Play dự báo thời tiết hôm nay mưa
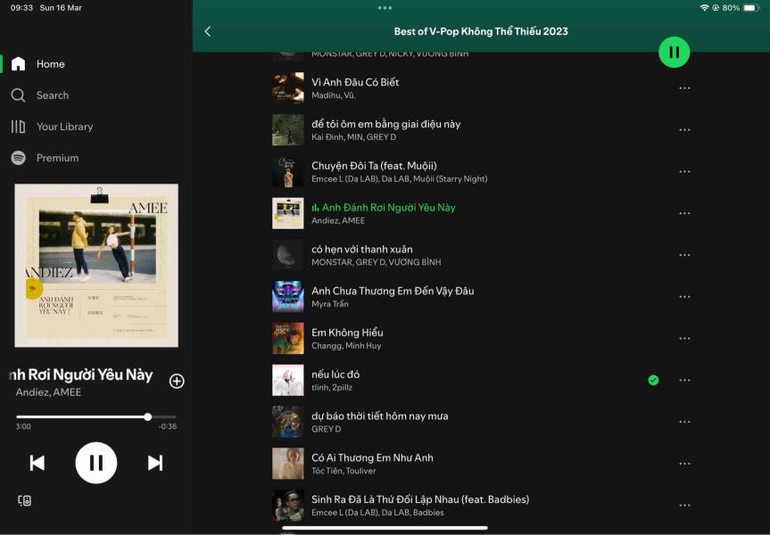 (x=379, y=416)
